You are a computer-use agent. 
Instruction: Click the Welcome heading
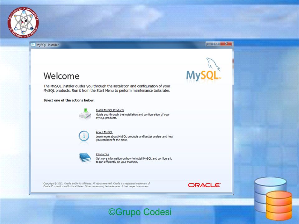61,76
